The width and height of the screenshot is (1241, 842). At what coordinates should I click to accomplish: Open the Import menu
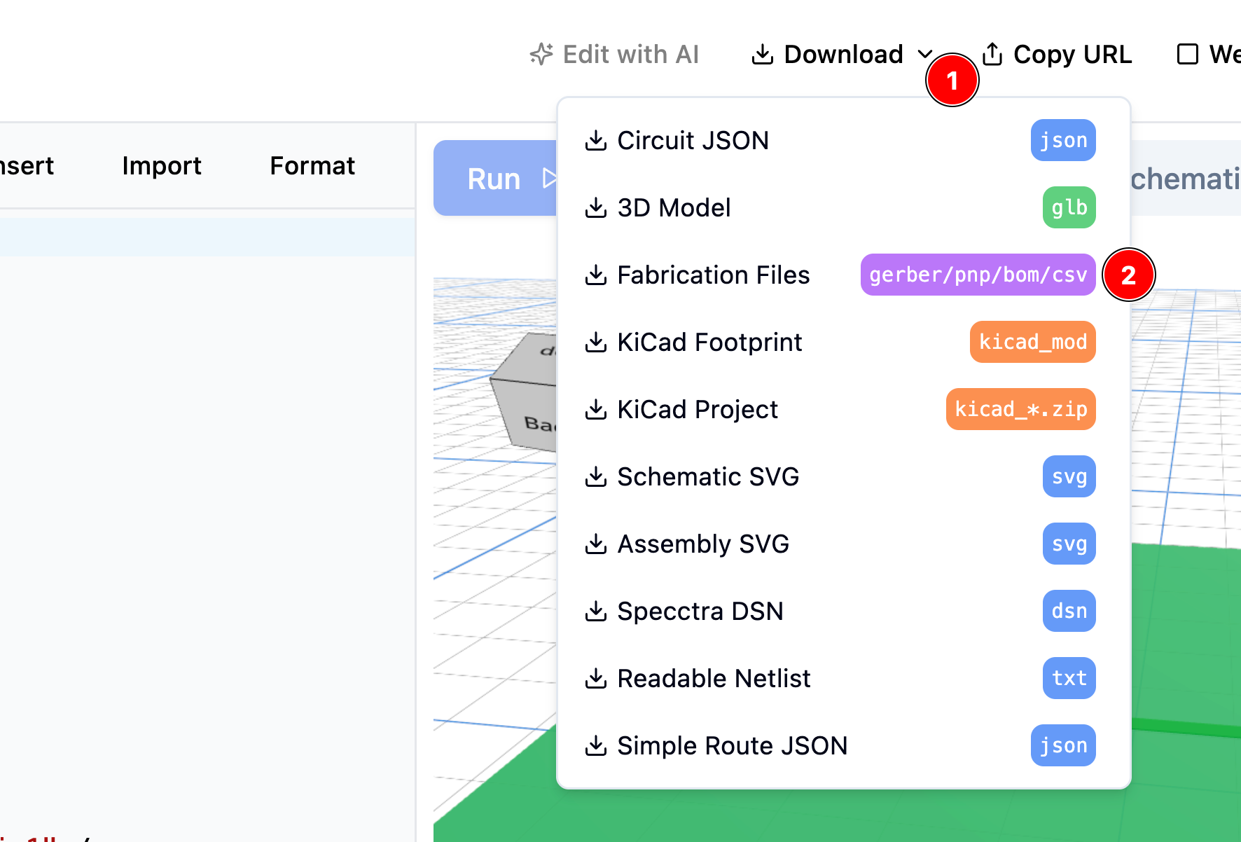coord(161,165)
